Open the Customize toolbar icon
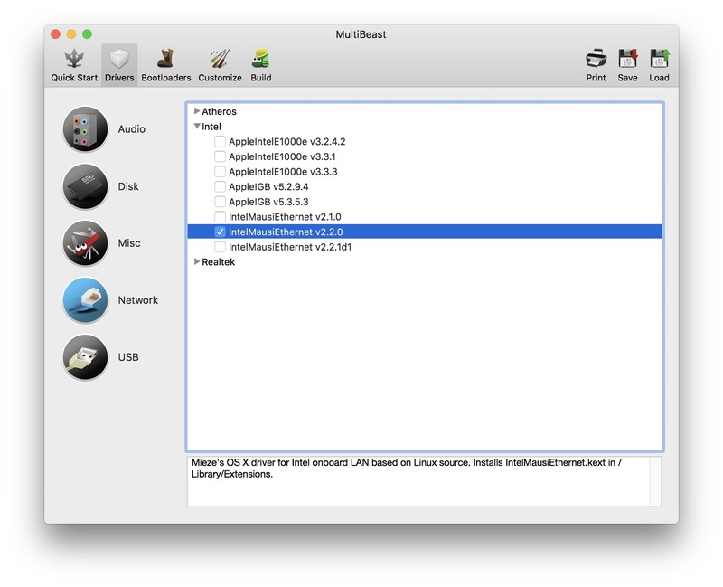Screen dimensions: 723x587 tap(220, 59)
